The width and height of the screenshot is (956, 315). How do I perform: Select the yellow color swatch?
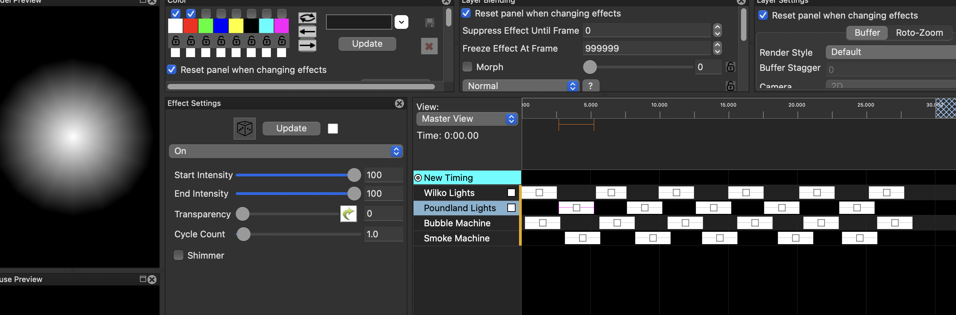[x=236, y=26]
